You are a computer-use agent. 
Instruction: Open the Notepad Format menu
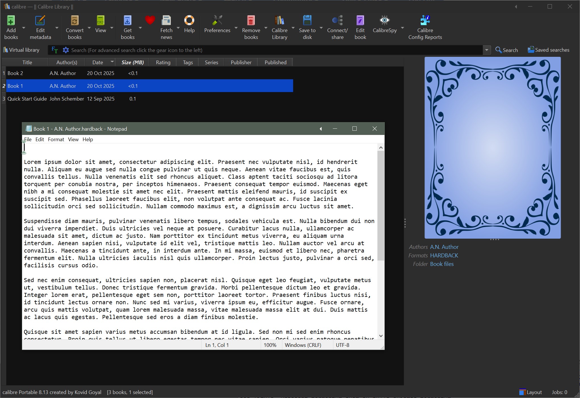coord(56,139)
